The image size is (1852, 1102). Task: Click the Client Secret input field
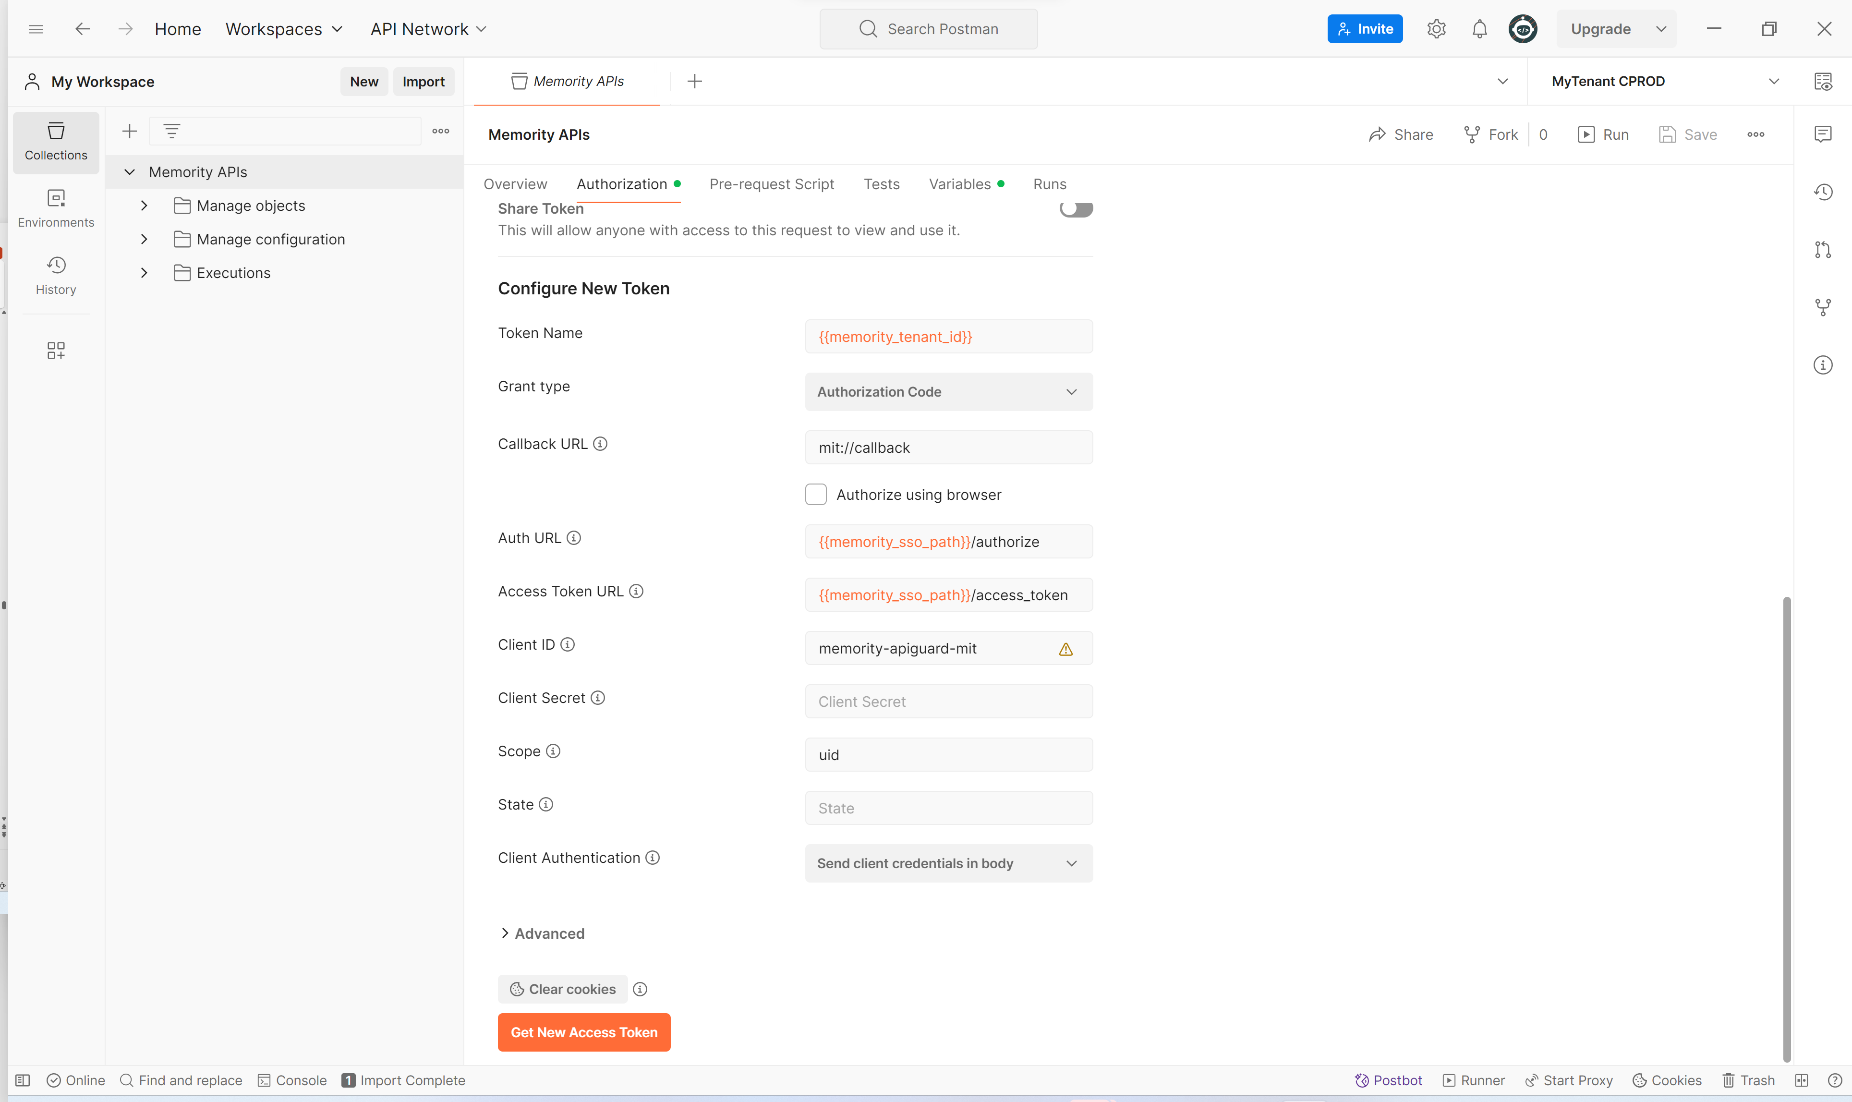(x=947, y=701)
